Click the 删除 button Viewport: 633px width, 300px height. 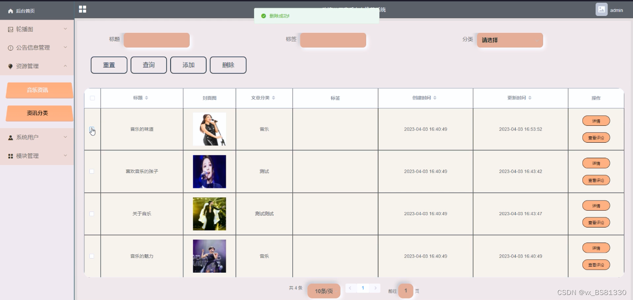pyautogui.click(x=228, y=65)
